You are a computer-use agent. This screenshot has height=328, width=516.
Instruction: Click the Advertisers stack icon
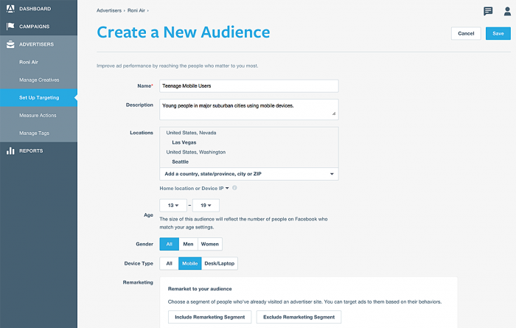10,44
